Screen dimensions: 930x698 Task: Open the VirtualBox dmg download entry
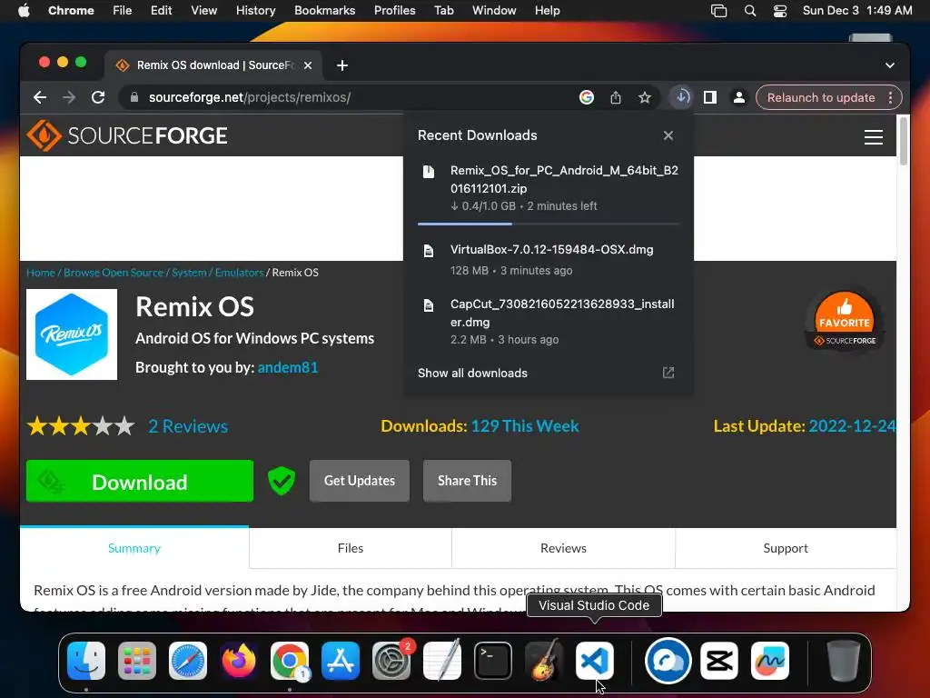coord(549,259)
